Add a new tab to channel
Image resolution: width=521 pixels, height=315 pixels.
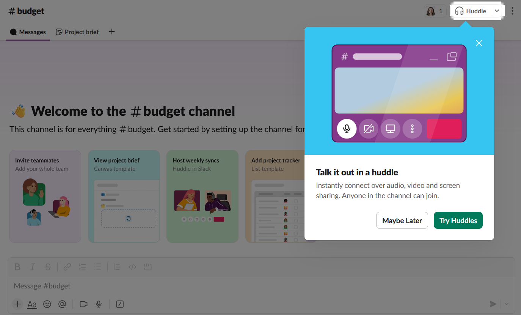[x=112, y=32]
